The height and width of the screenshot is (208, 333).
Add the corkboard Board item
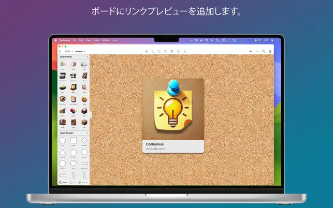click(x=74, y=87)
